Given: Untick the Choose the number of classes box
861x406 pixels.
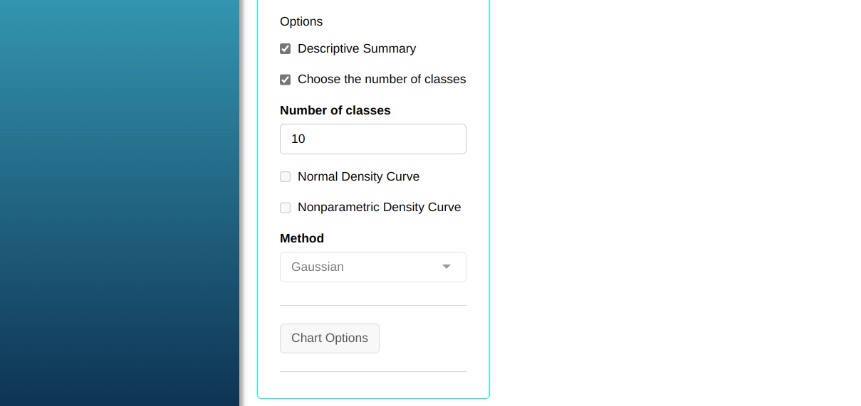Looking at the screenshot, I should 286,80.
